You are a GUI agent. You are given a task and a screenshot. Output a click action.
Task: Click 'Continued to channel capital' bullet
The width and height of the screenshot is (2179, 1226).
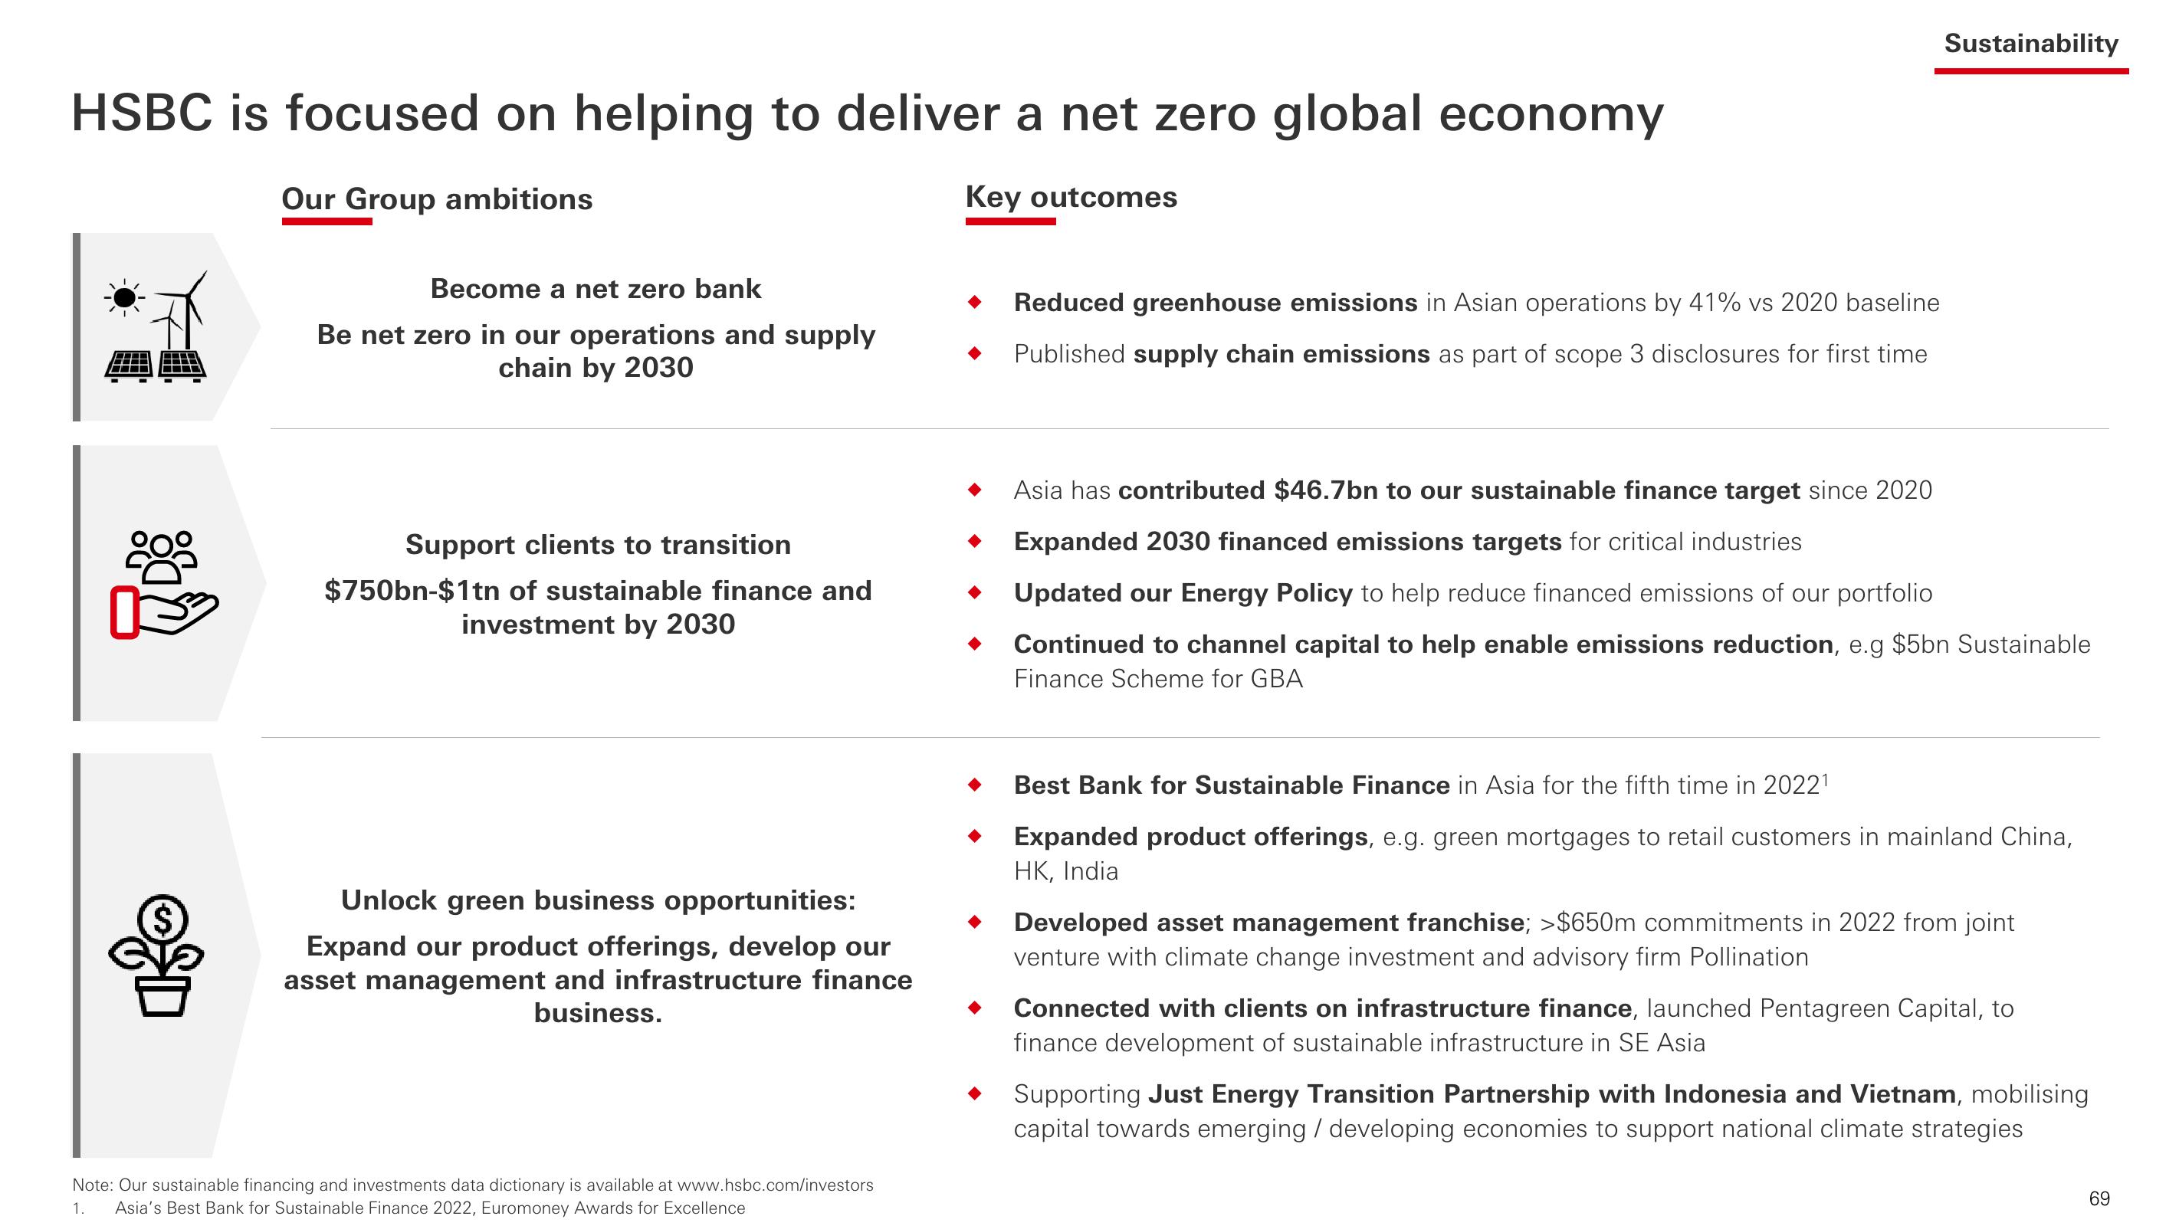coord(1551,661)
